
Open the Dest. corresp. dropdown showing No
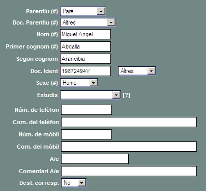tap(74, 183)
